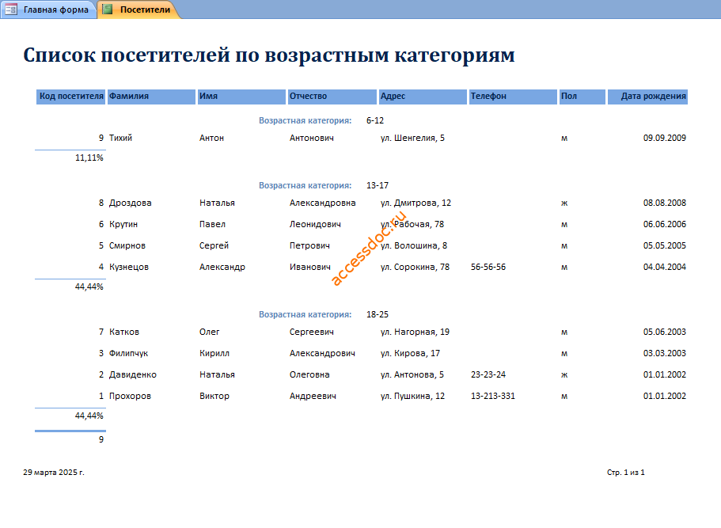Click address ул. Нагорная, 19
The height and width of the screenshot is (528, 721).
(415, 332)
